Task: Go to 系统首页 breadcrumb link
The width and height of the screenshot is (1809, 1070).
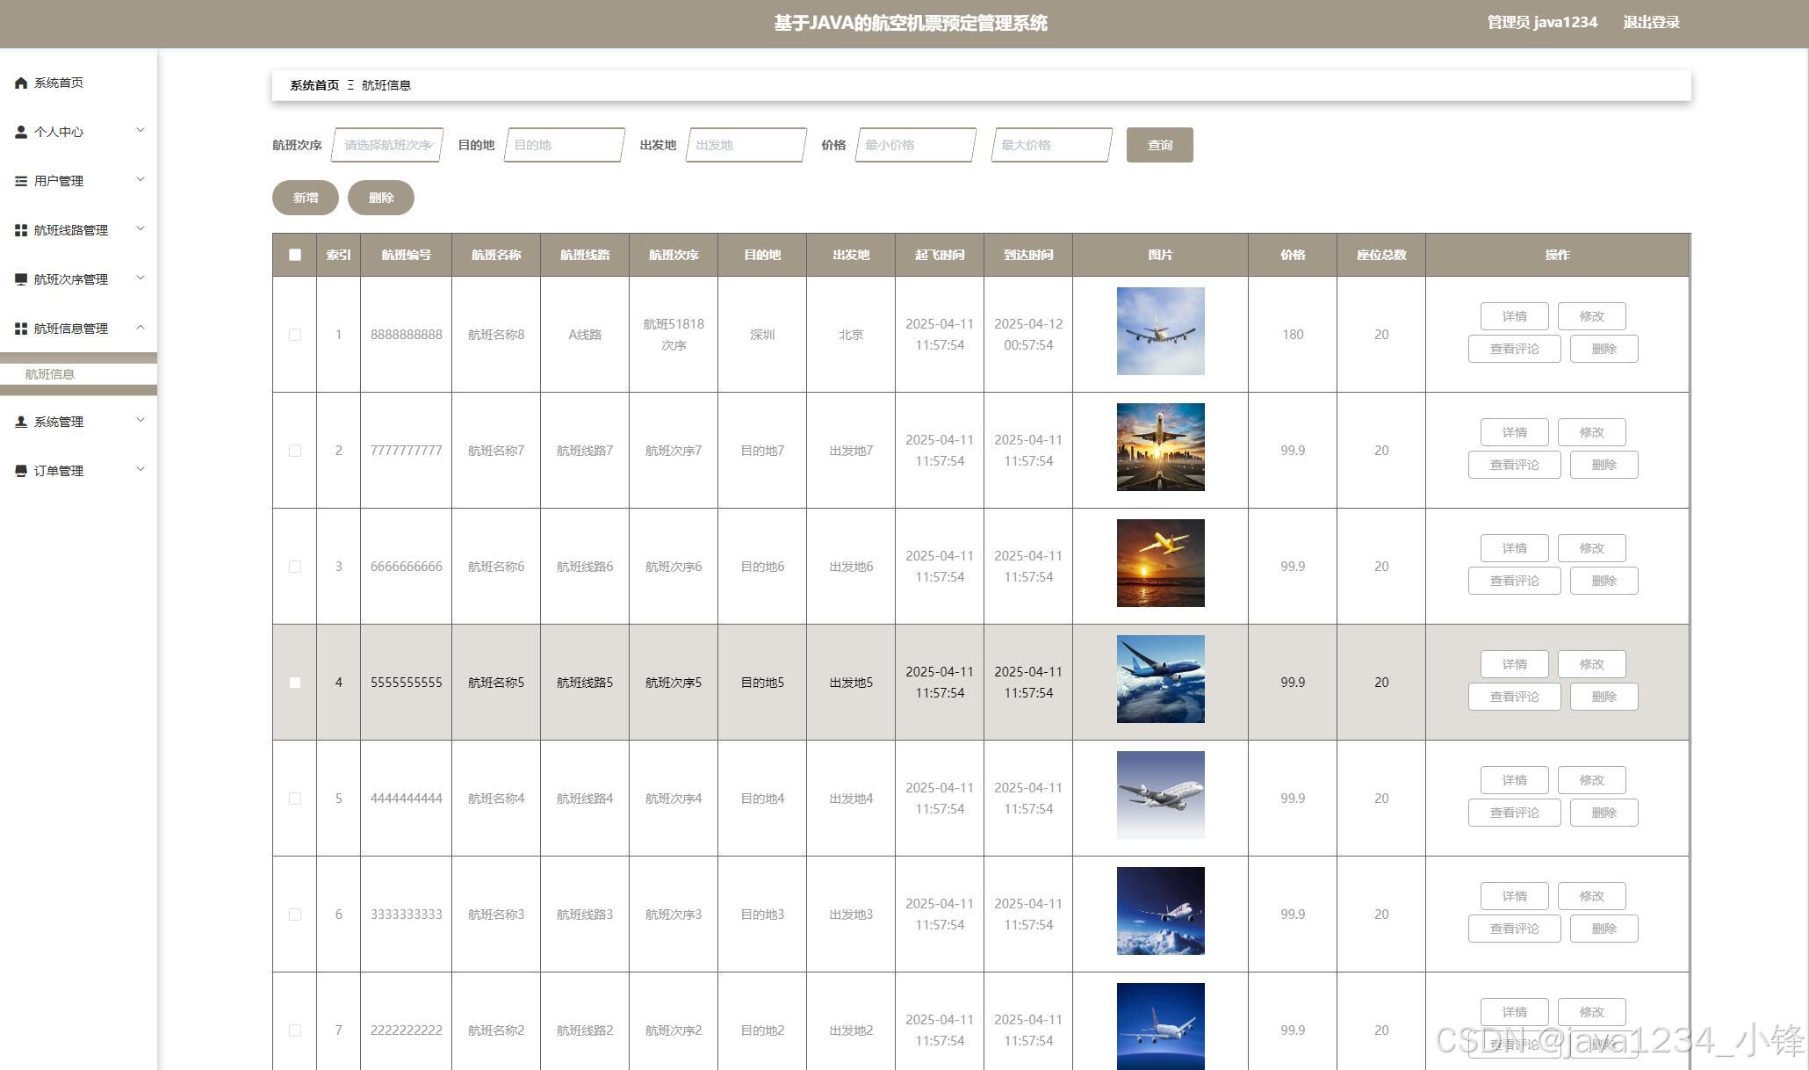Action: [x=314, y=85]
